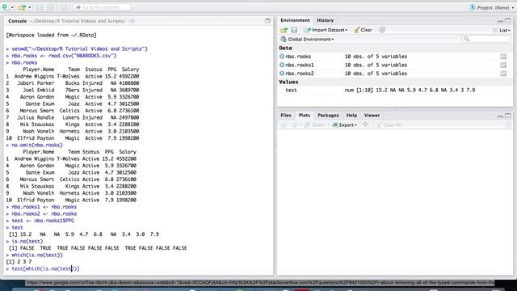Maximize the Plots pane
Viewport: 517px width, 291px height.
pos(508,116)
